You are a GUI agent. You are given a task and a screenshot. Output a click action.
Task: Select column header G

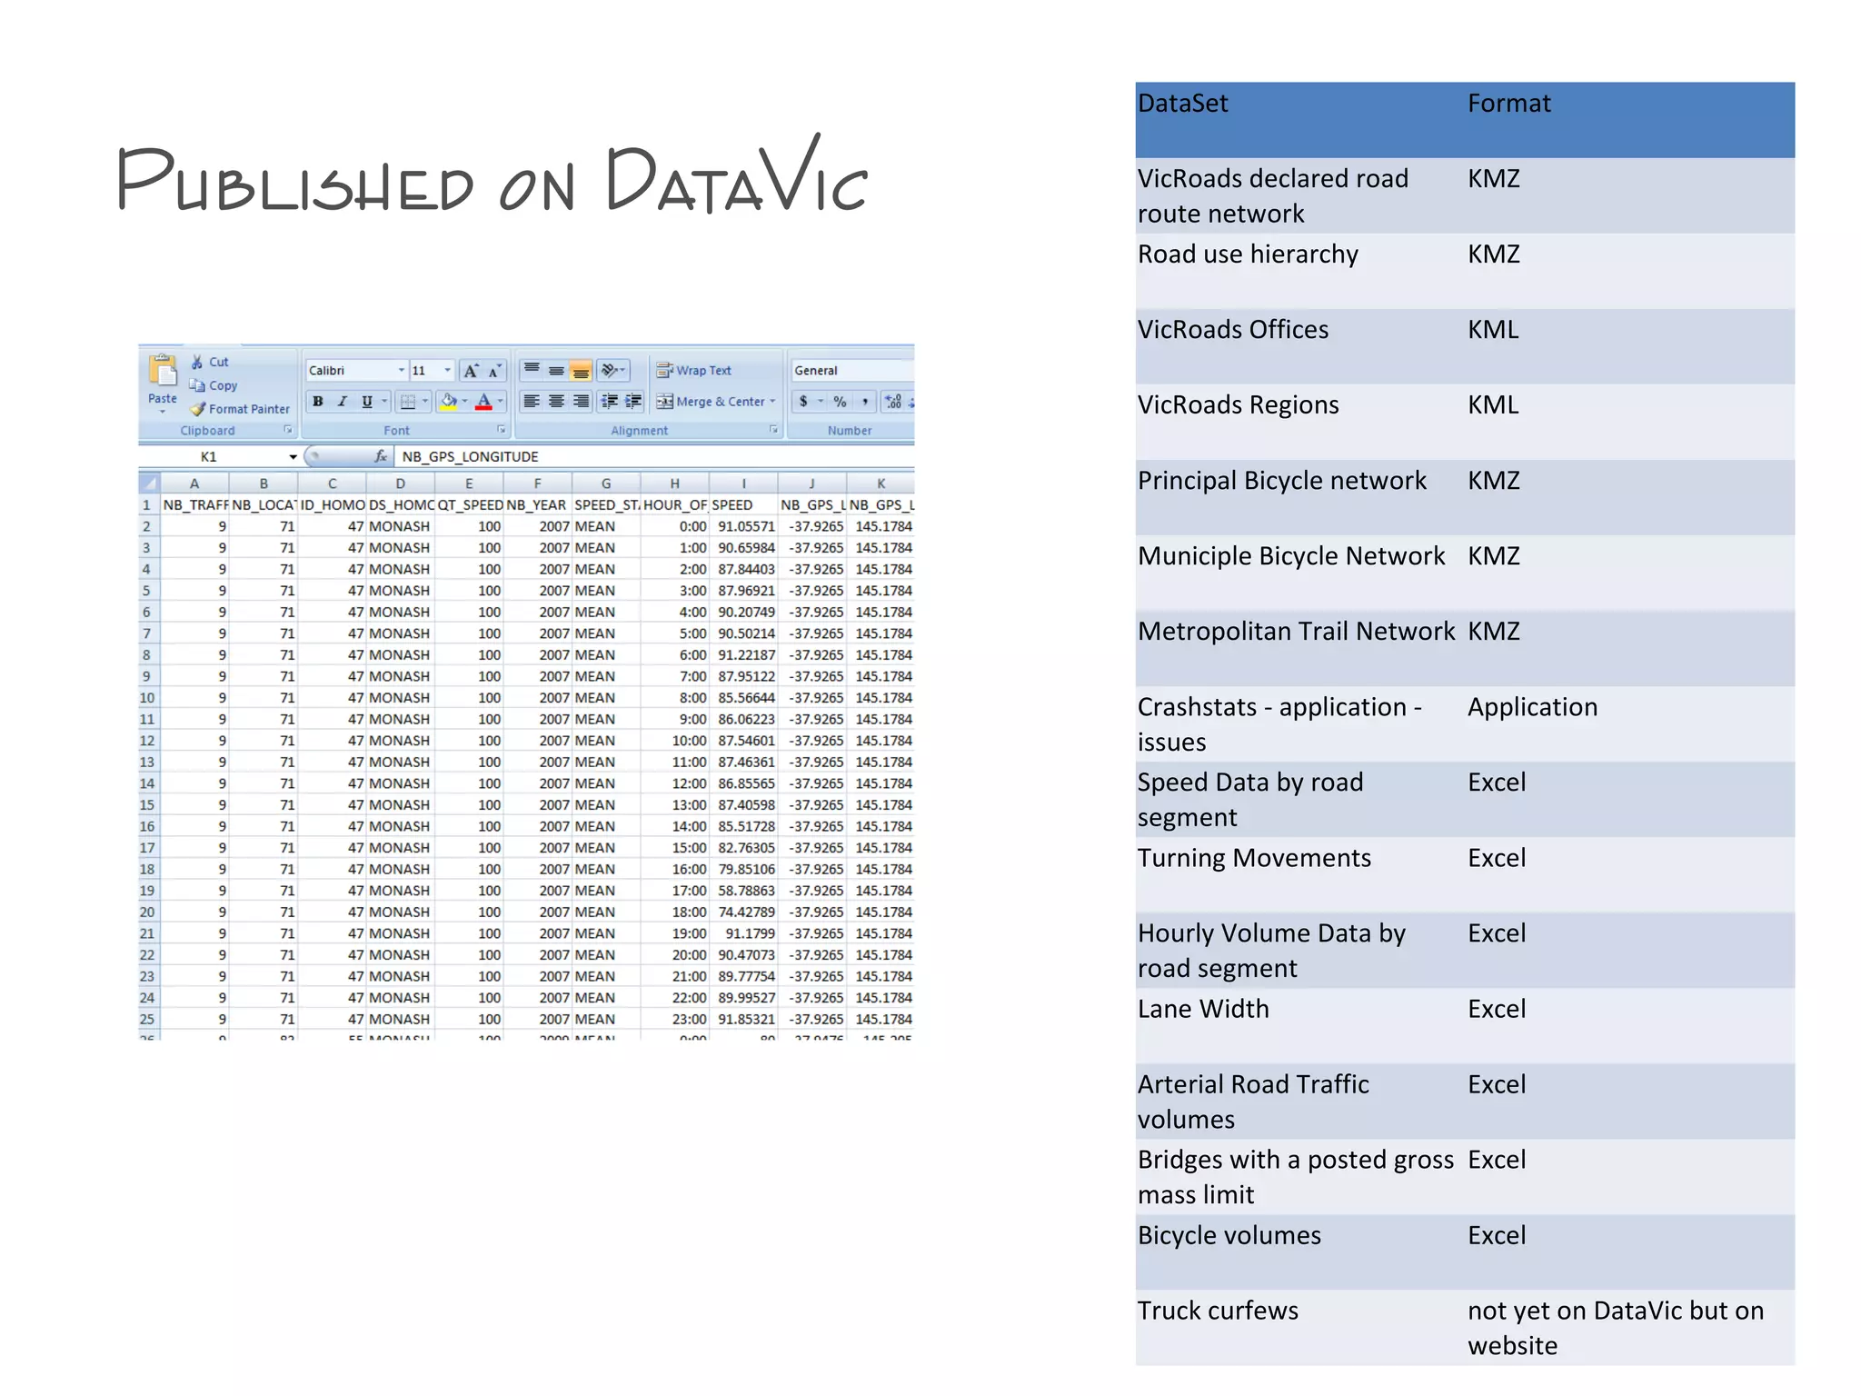point(606,484)
